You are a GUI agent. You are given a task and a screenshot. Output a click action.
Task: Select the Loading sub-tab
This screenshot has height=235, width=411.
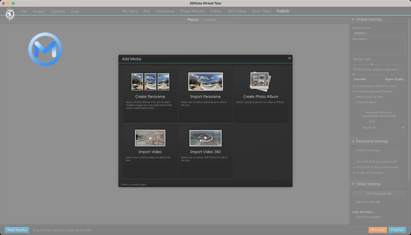pos(210,20)
